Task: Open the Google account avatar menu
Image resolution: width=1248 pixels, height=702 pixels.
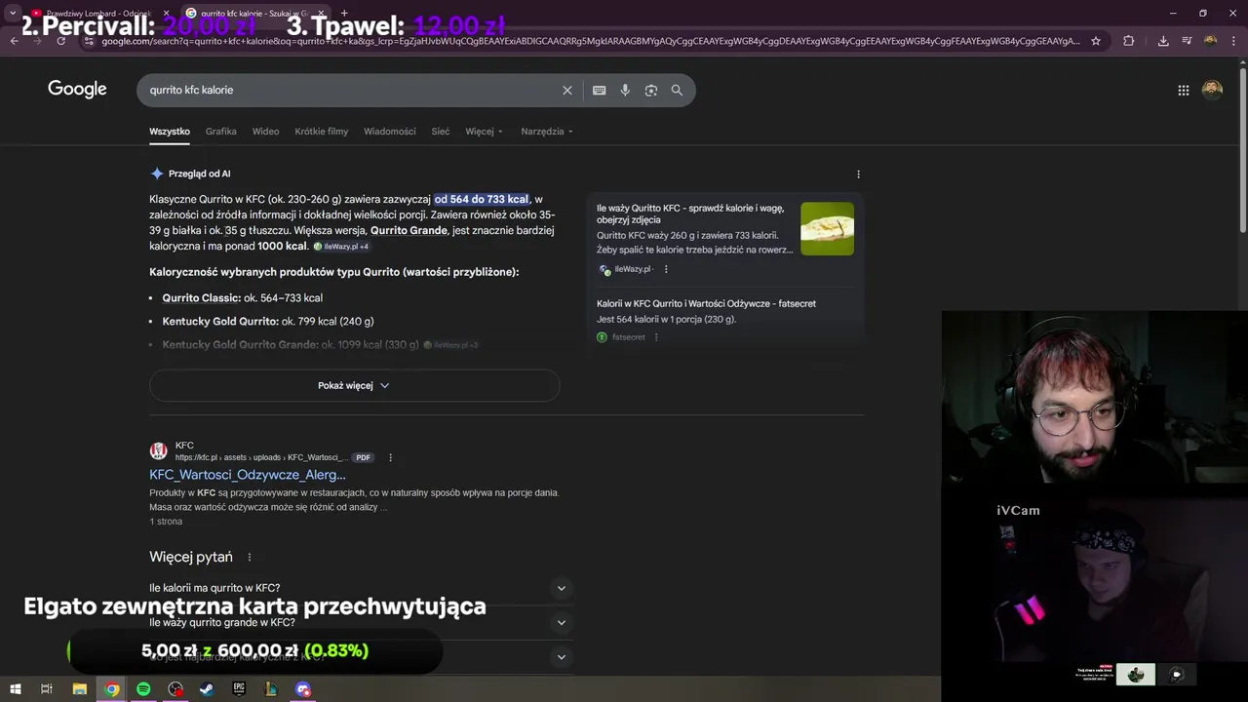Action: tap(1212, 90)
